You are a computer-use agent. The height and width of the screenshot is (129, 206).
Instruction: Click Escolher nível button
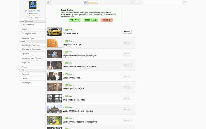coord(91,20)
